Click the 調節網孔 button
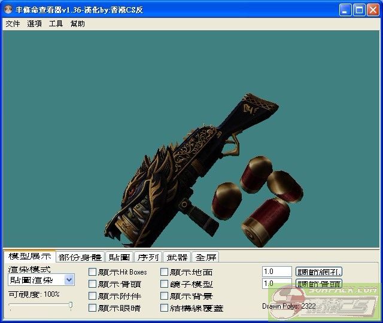Screen dimensions: 383x323 319,272
